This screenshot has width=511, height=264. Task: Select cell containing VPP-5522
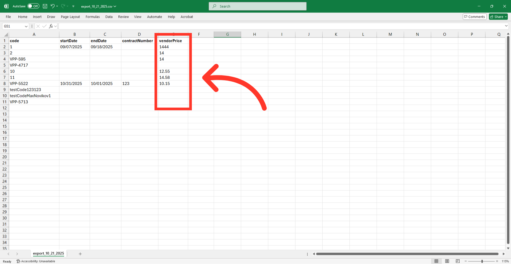(34, 83)
